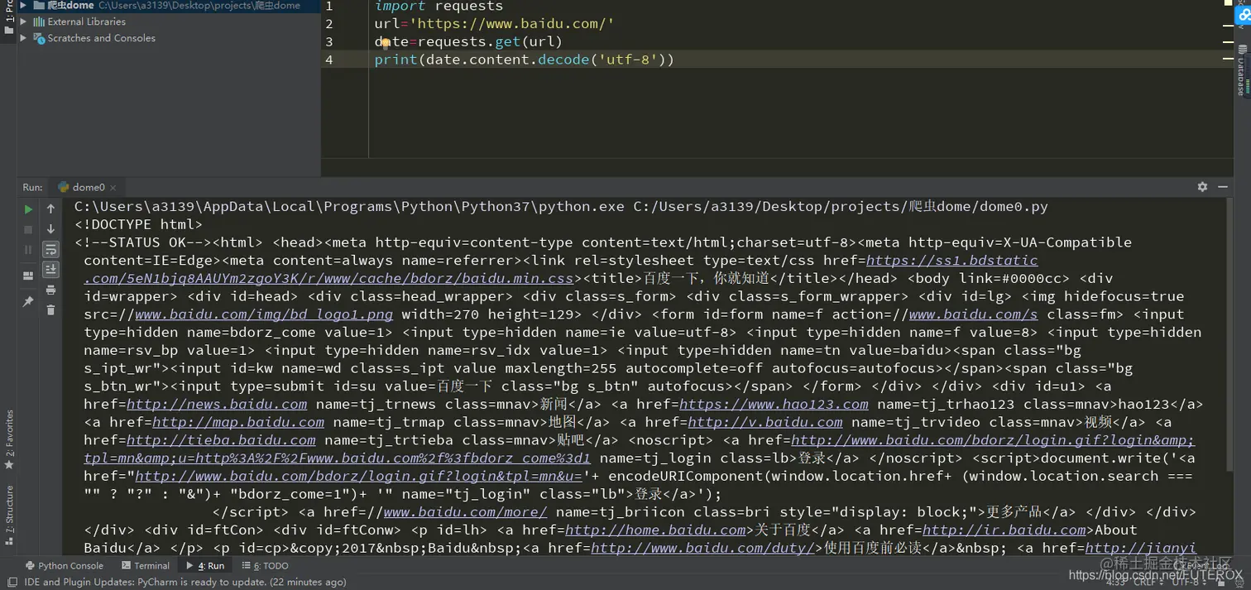This screenshot has height=590, width=1251.
Task: Open the 6: TODO tool window
Action: pos(266,566)
